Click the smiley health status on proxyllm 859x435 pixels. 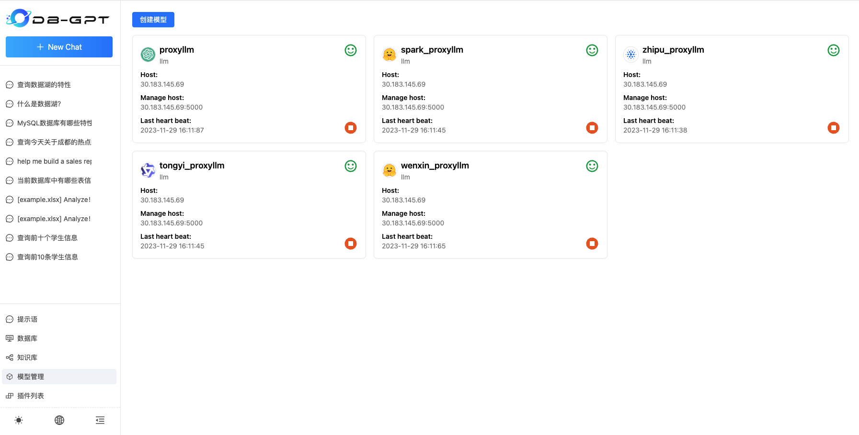pyautogui.click(x=350, y=50)
